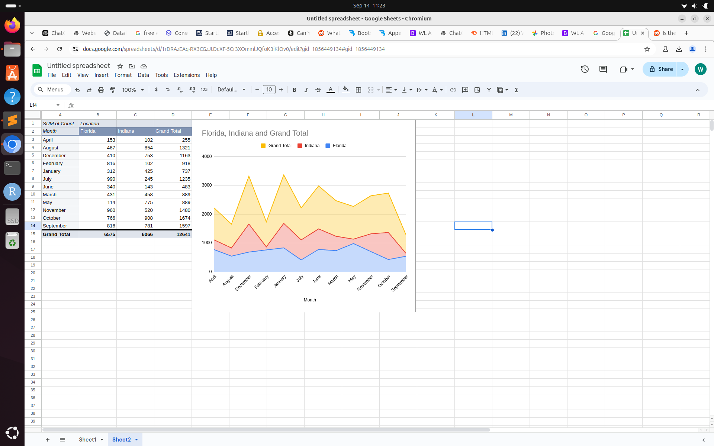This screenshot has height=446, width=714.
Task: Click the Share button
Action: pos(660,69)
